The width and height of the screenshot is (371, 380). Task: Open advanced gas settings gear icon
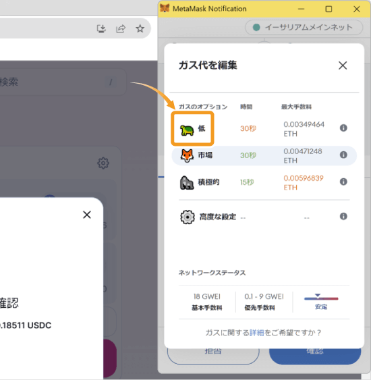(x=188, y=217)
